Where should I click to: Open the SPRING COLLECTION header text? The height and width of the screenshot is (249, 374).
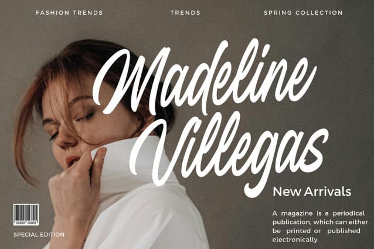tap(303, 13)
